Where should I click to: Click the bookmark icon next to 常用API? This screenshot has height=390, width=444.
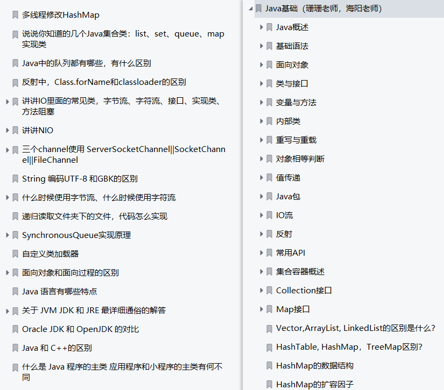coord(269,252)
